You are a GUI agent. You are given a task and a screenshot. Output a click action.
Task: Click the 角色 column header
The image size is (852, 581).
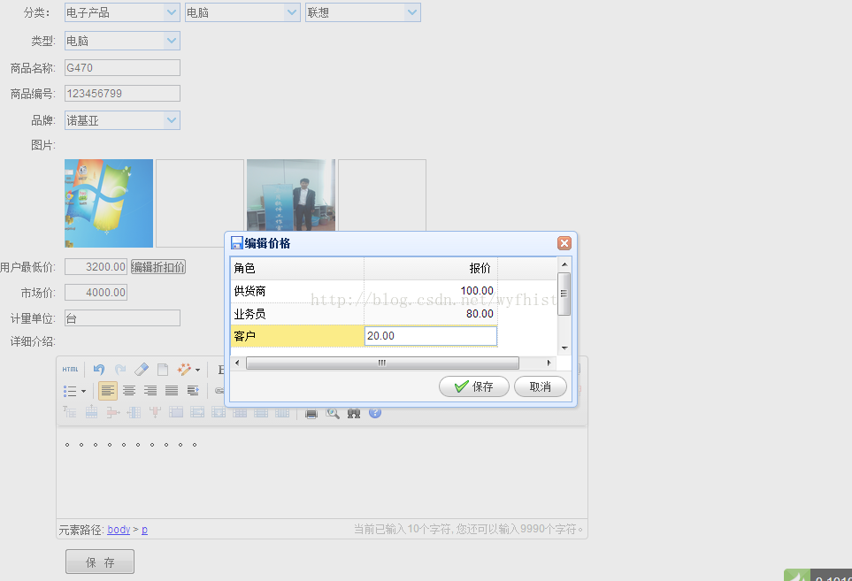click(297, 268)
